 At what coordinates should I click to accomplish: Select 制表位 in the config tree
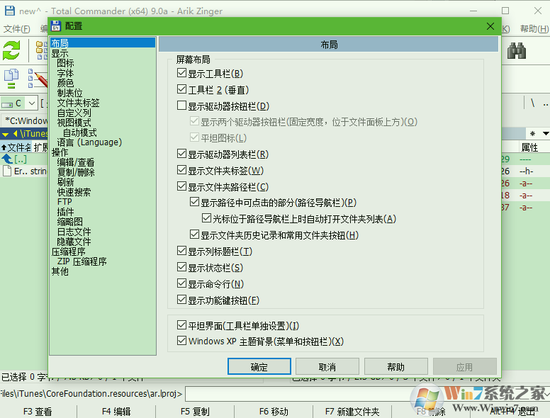(69, 93)
